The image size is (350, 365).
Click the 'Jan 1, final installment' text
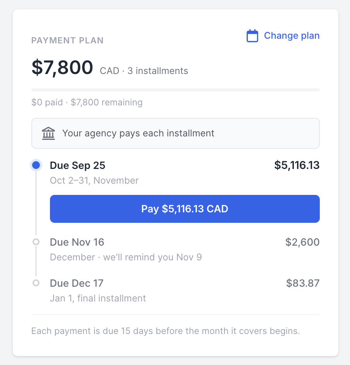click(98, 298)
